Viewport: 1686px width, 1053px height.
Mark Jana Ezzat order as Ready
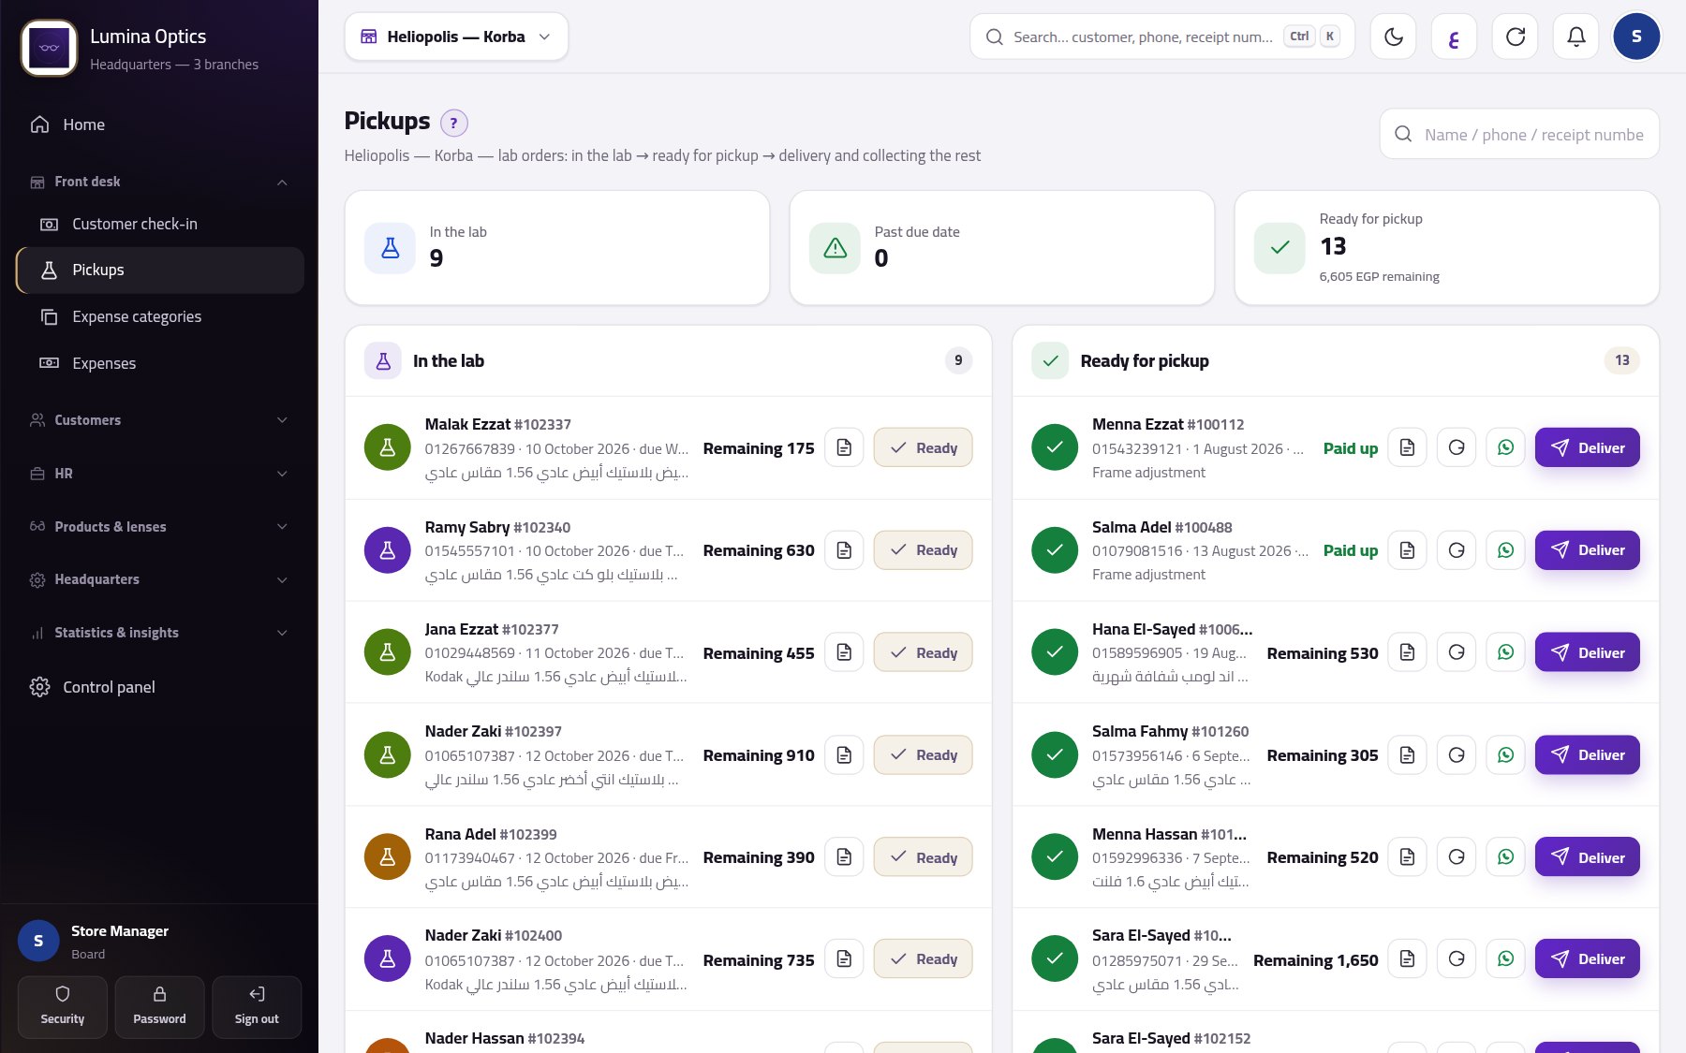click(x=923, y=653)
